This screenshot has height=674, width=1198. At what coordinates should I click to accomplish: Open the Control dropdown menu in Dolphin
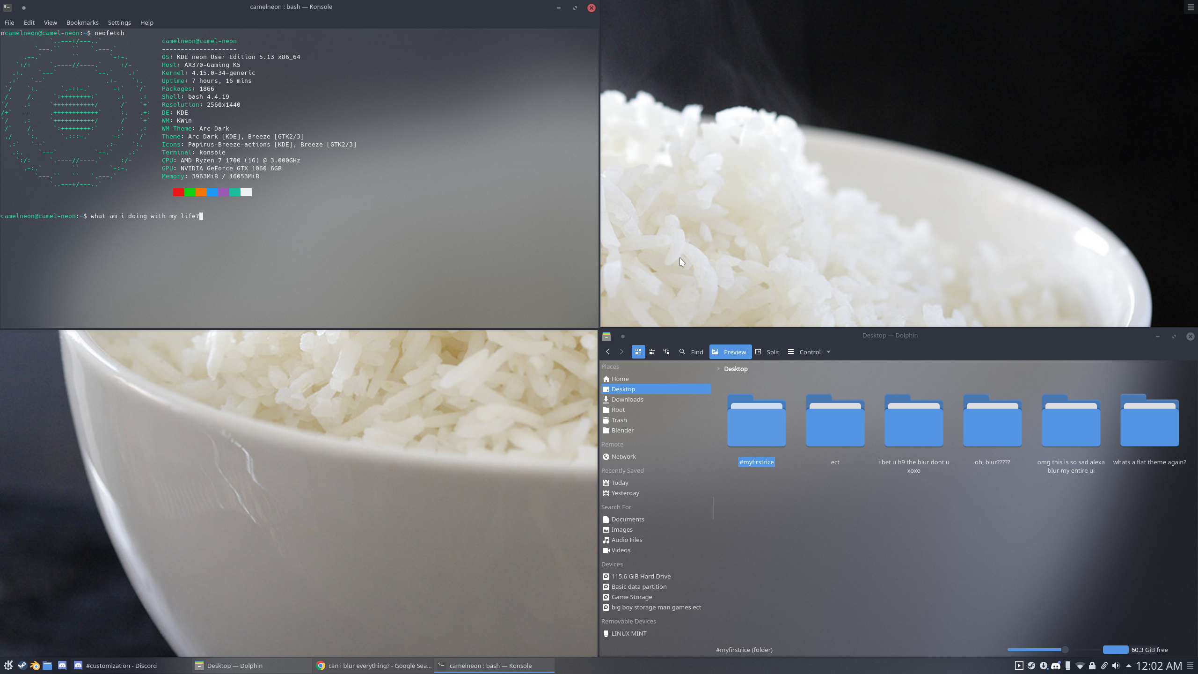click(x=809, y=352)
